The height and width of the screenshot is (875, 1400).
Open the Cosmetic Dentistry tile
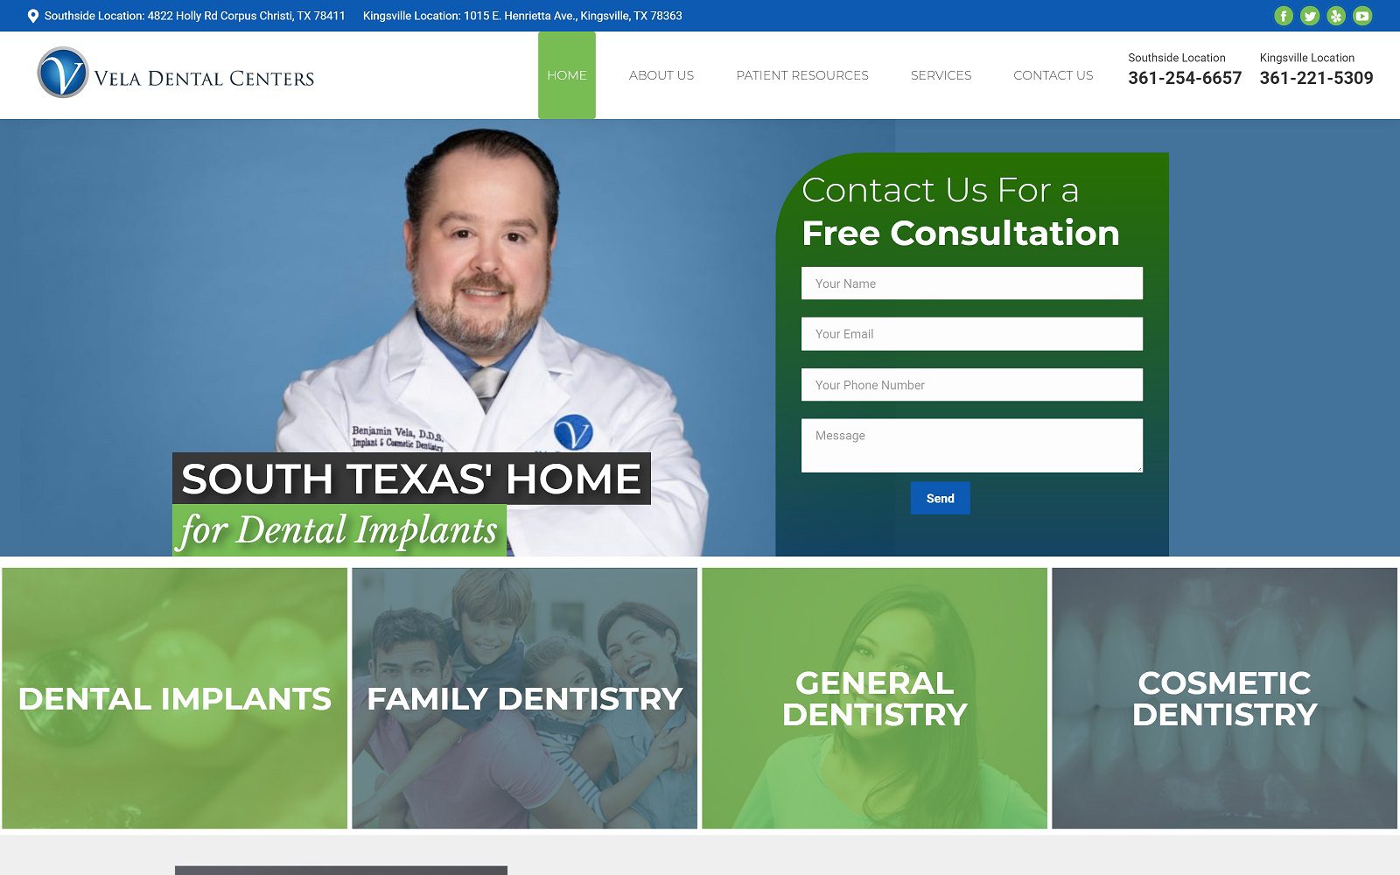pos(1225,698)
